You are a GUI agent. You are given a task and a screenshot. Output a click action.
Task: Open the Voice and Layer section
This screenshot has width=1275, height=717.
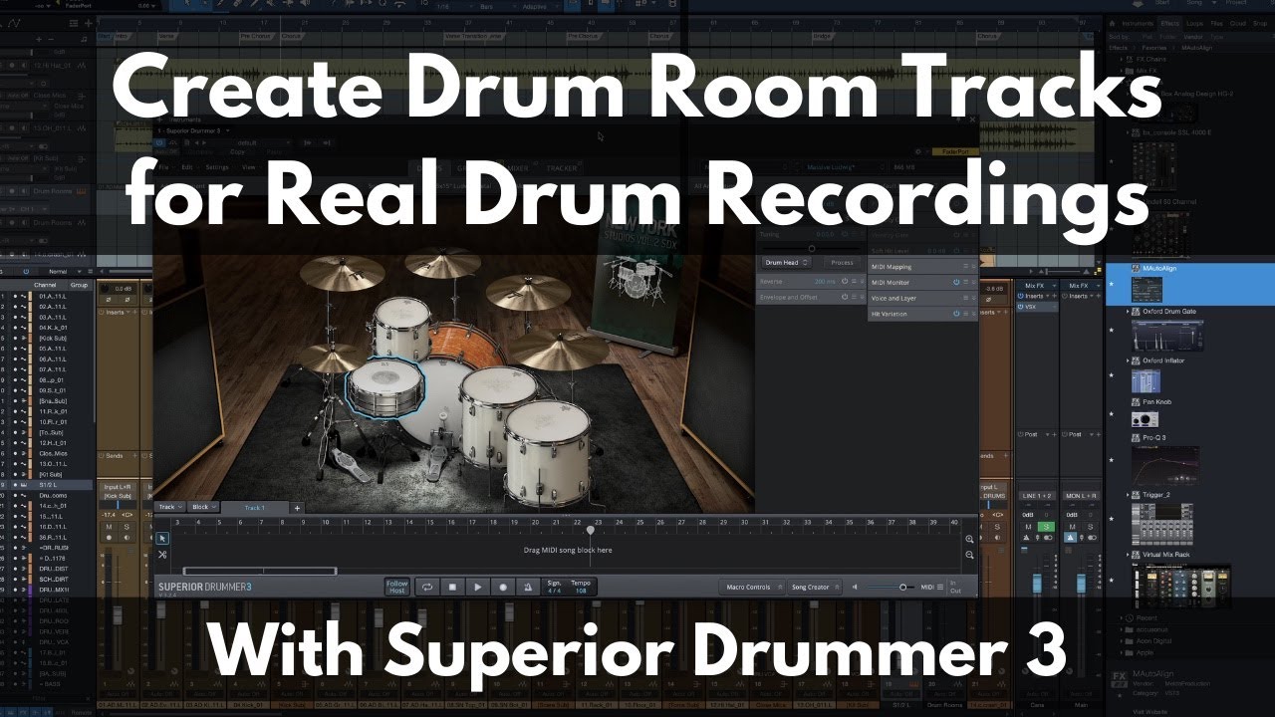coord(923,299)
